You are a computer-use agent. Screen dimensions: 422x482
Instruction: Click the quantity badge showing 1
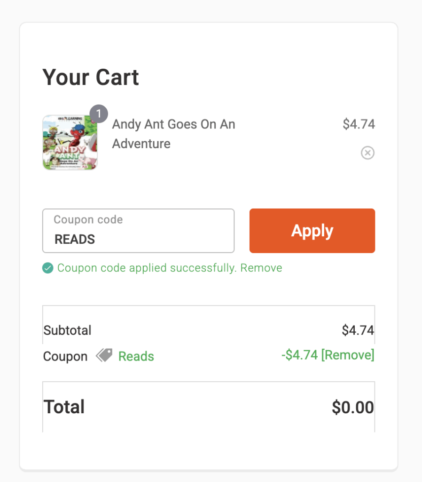coord(99,114)
